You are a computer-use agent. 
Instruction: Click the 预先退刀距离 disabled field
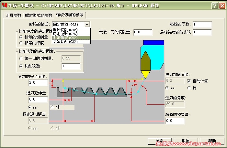pos(38,121)
